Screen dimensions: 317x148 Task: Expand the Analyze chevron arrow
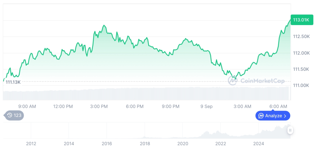pyautogui.click(x=285, y=116)
